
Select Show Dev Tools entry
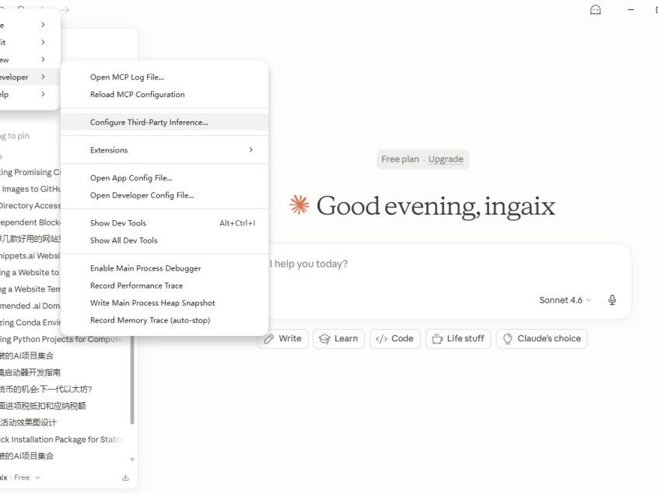coord(165,223)
